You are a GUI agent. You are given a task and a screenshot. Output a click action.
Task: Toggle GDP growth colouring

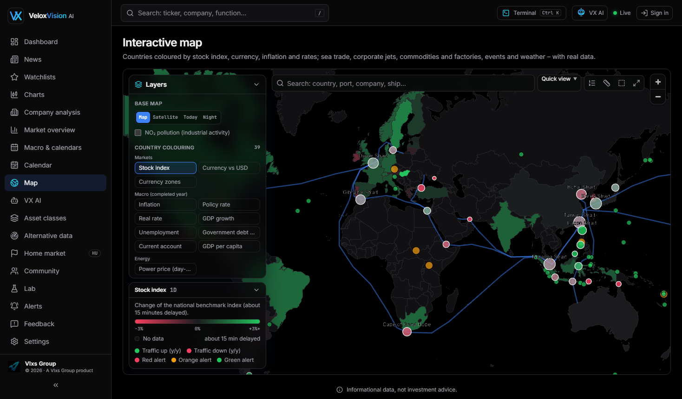(229, 219)
